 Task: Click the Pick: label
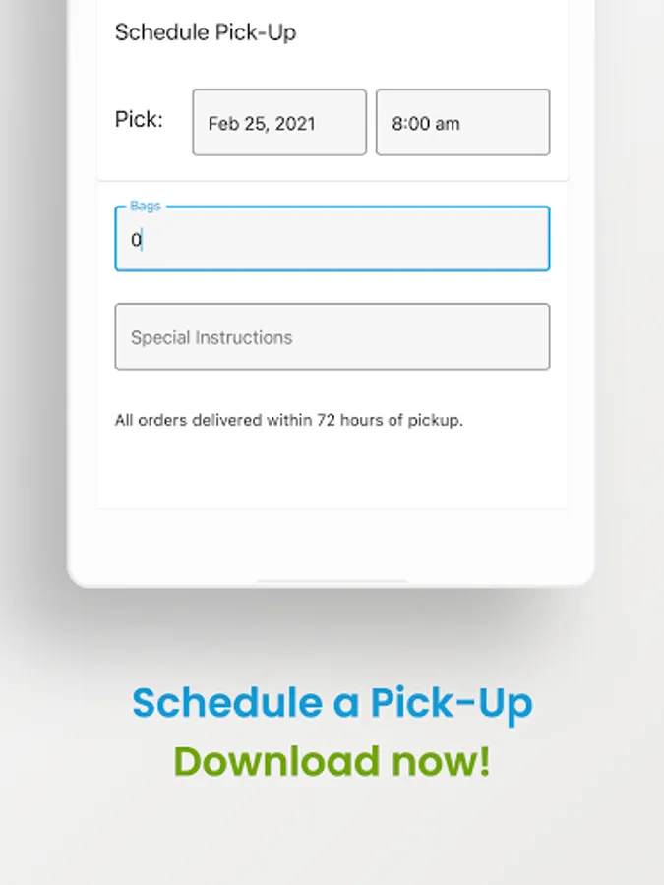139,119
